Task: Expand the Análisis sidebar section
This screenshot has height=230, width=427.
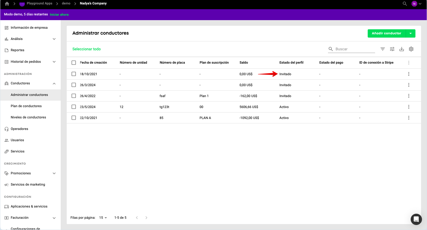Action: pyautogui.click(x=54, y=39)
